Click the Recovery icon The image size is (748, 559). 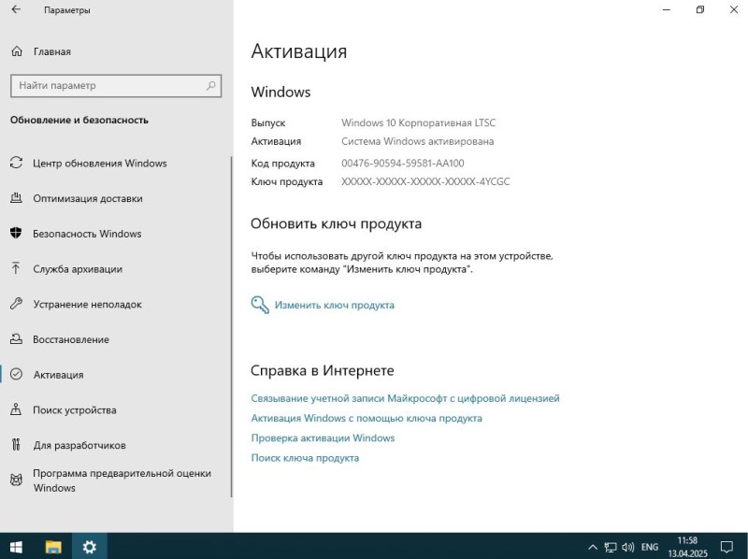[16, 339]
